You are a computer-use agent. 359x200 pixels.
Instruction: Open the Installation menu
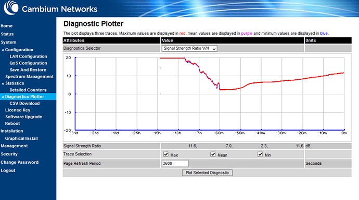[x=11, y=131]
